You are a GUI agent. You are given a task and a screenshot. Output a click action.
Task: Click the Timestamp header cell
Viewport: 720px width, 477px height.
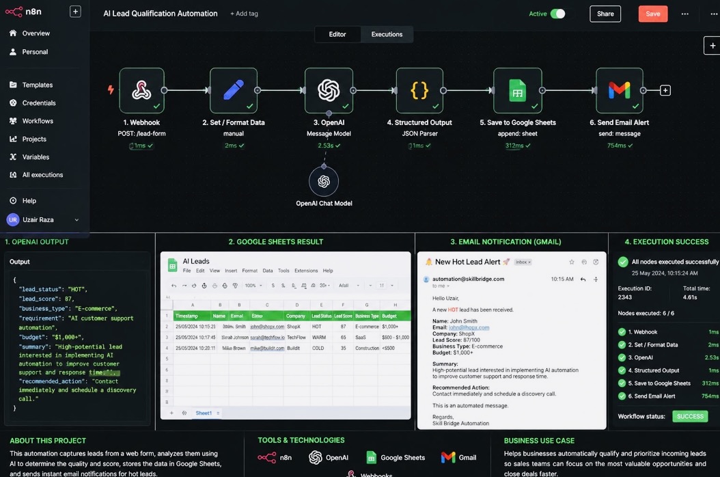[192, 316]
